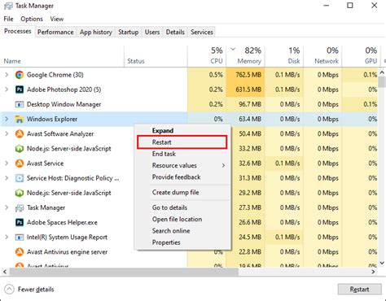Open the View menu
The image size is (386, 301).
[x=57, y=19]
